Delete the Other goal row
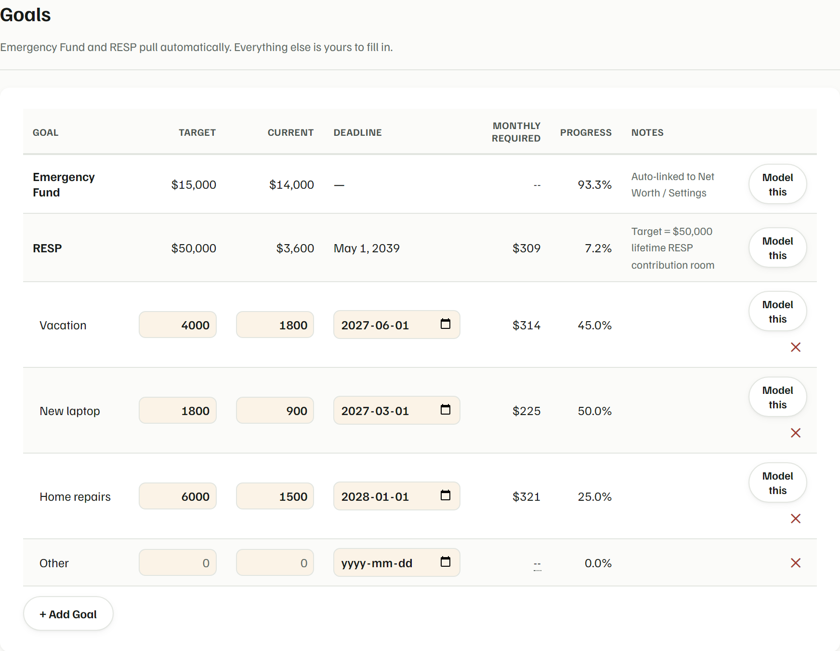 click(x=796, y=563)
